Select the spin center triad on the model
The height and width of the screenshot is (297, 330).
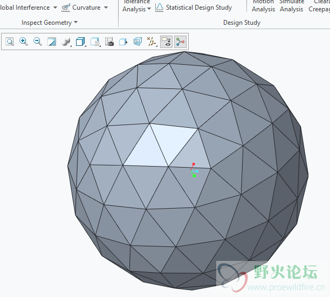(x=194, y=171)
